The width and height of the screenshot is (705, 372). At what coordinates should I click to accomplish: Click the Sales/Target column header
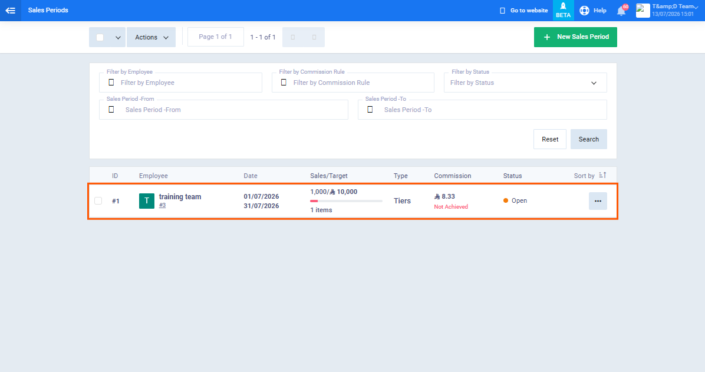tap(329, 176)
